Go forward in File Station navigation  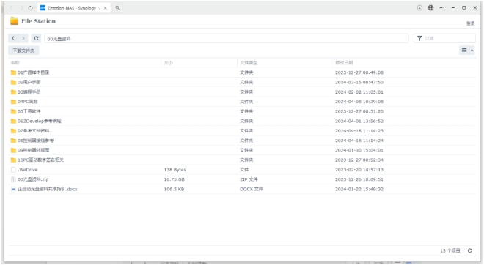point(23,38)
